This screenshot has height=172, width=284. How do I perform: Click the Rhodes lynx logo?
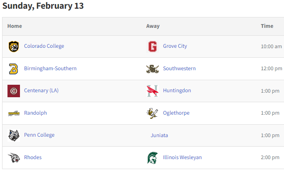coord(14,158)
